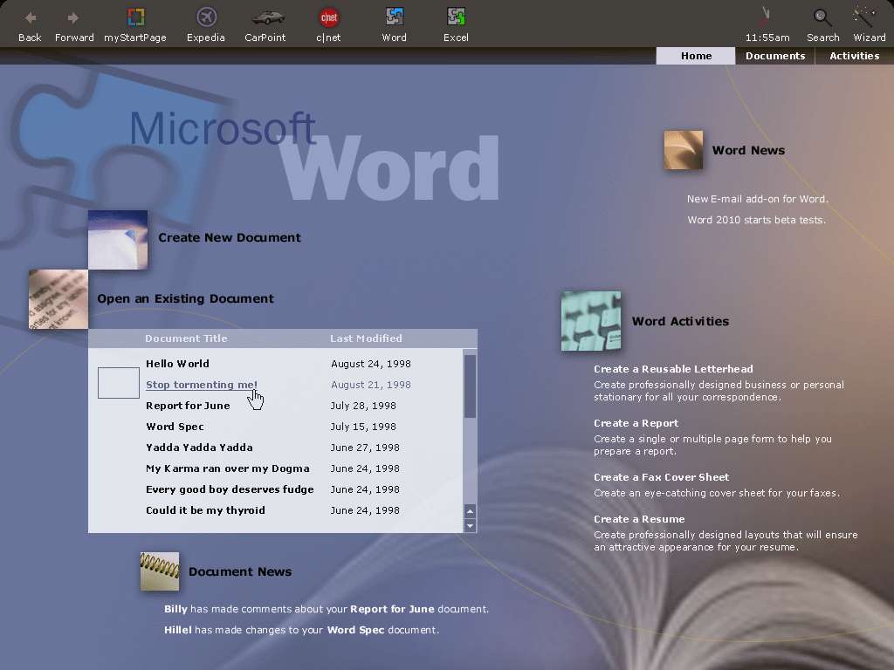The width and height of the screenshot is (894, 670).
Task: Open the Expedia airplane icon
Action: click(x=206, y=17)
